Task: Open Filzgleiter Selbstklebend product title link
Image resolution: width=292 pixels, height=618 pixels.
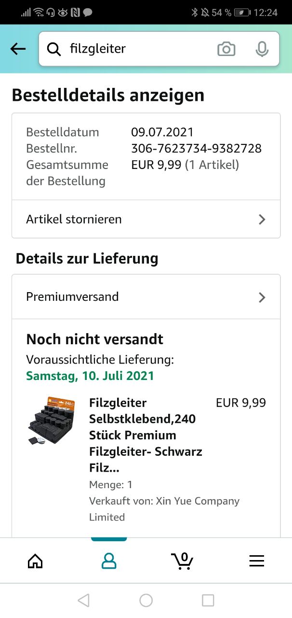Action: 146,435
